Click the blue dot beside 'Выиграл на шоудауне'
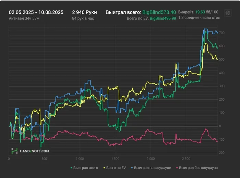Viewport: 240px width, 178px height. pyautogui.click(x=132, y=168)
